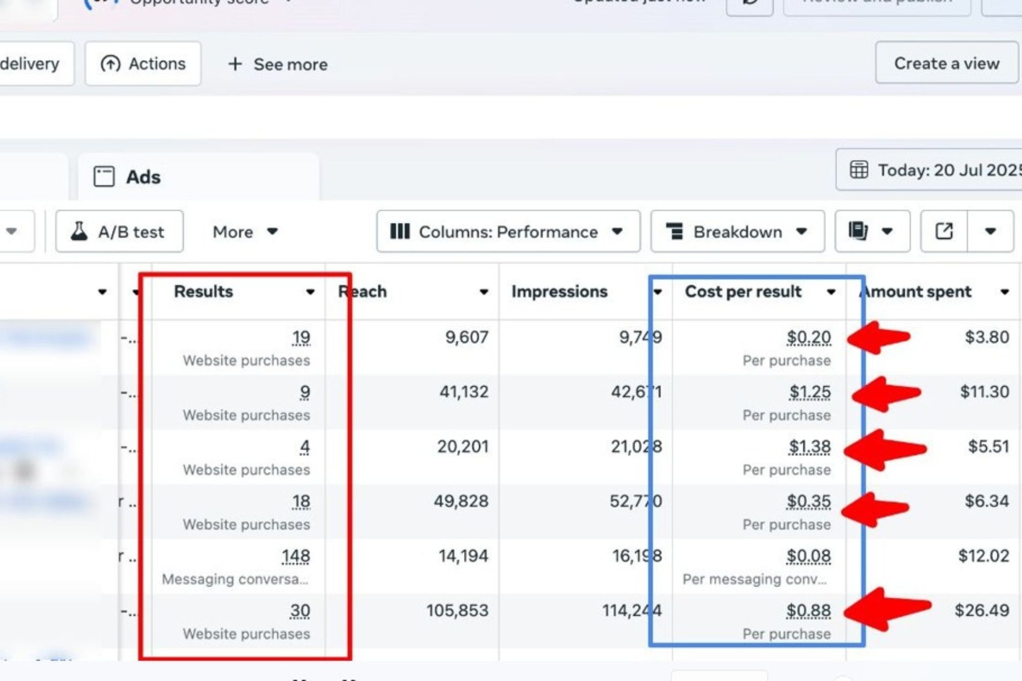The width and height of the screenshot is (1022, 681).
Task: Click the Breakdown rows icon
Action: click(675, 231)
